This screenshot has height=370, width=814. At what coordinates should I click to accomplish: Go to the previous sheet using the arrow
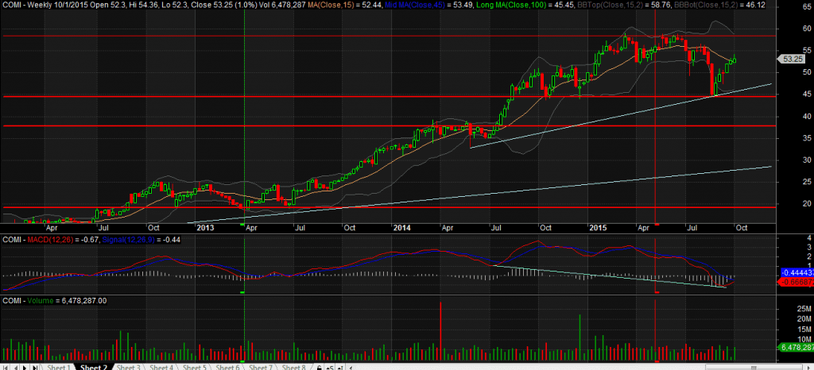click(x=16, y=367)
